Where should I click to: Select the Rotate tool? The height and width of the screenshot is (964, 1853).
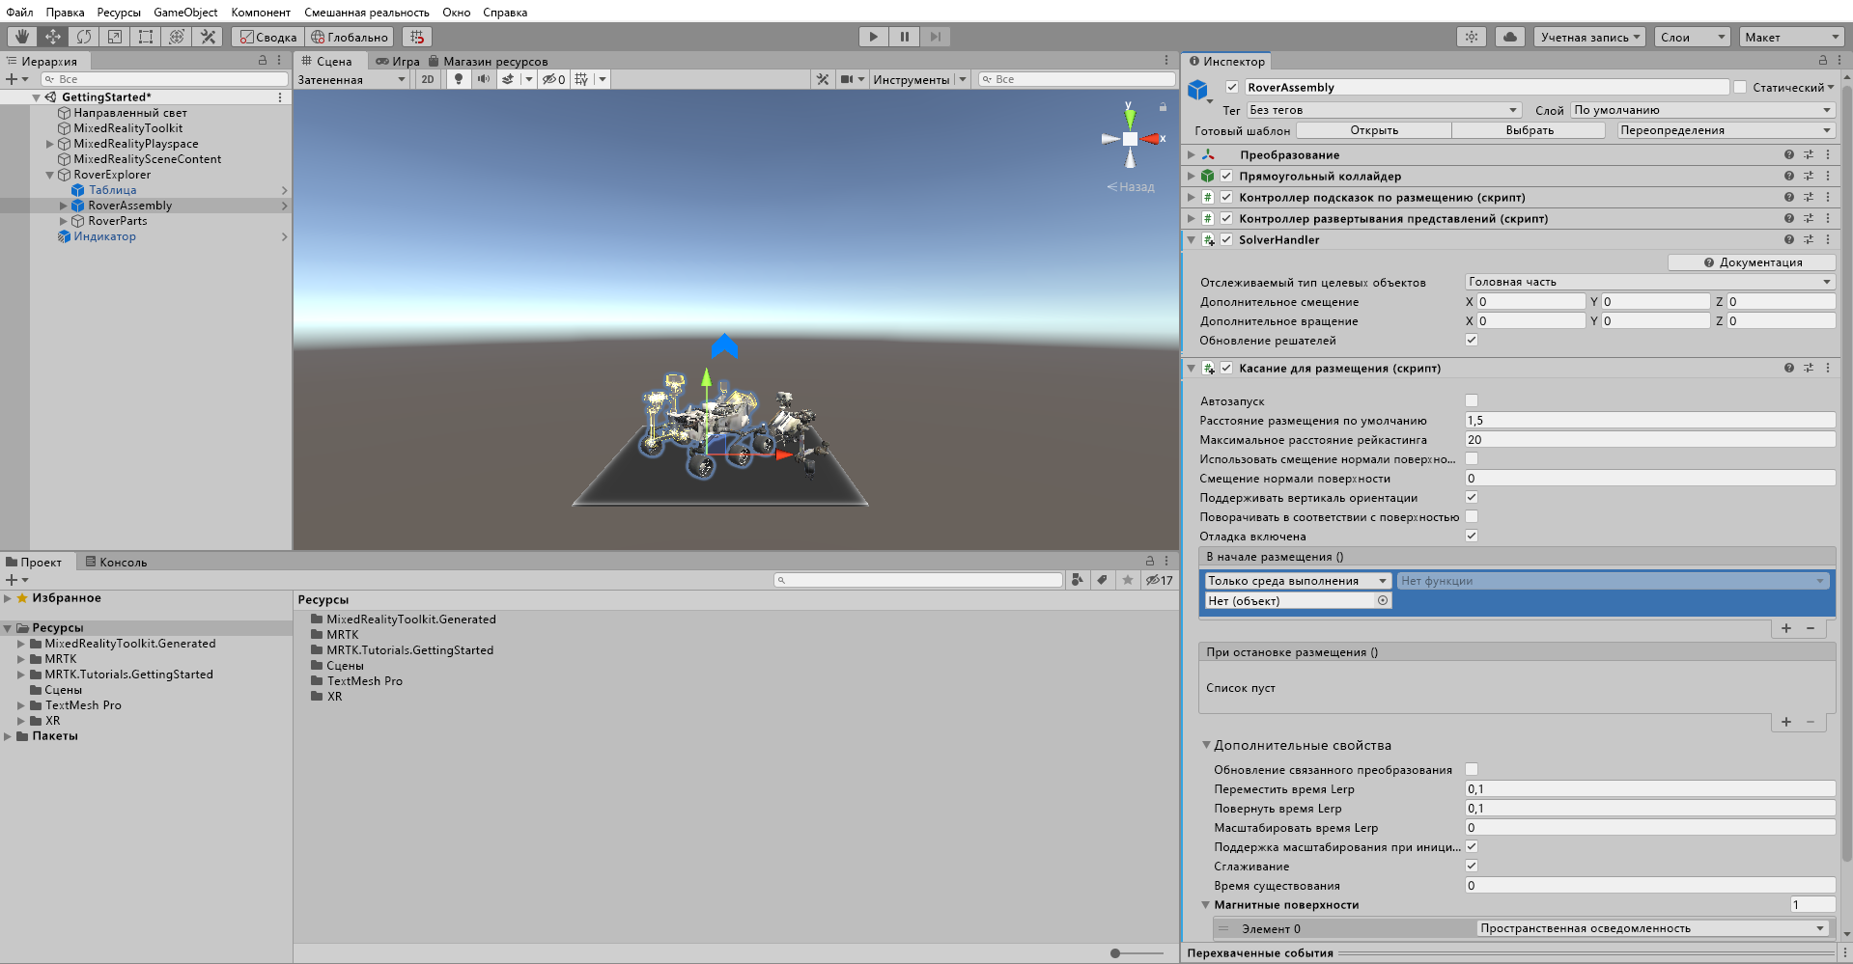point(84,37)
